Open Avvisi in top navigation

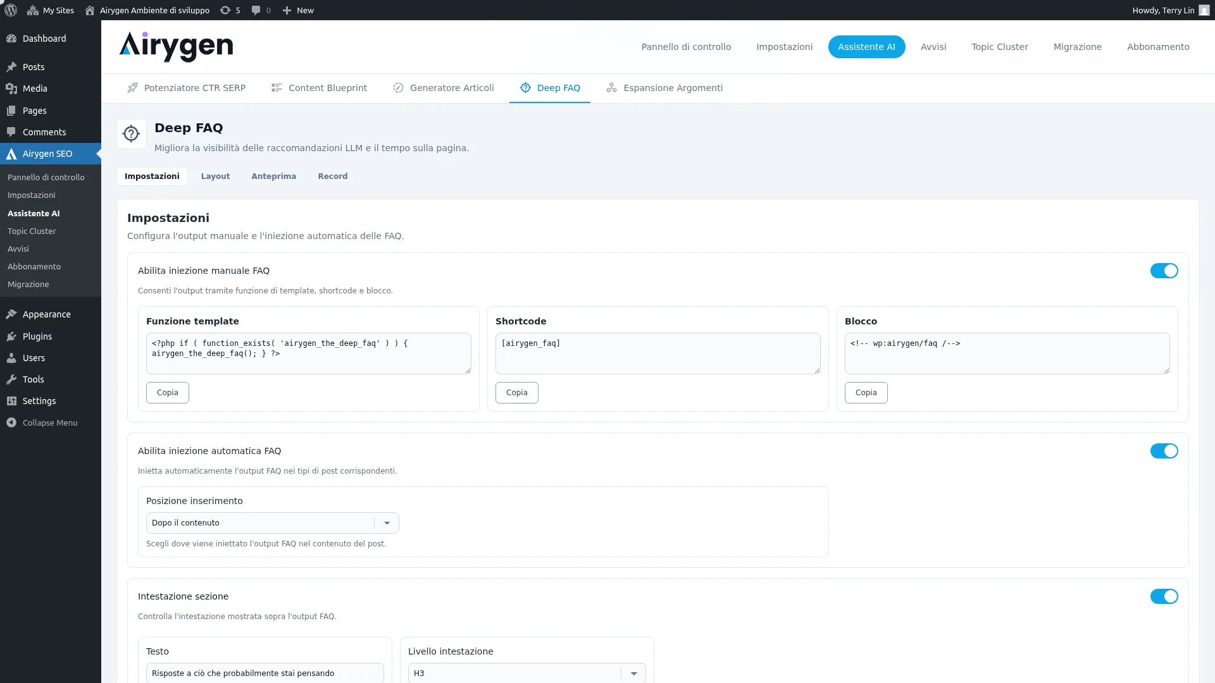tap(933, 47)
